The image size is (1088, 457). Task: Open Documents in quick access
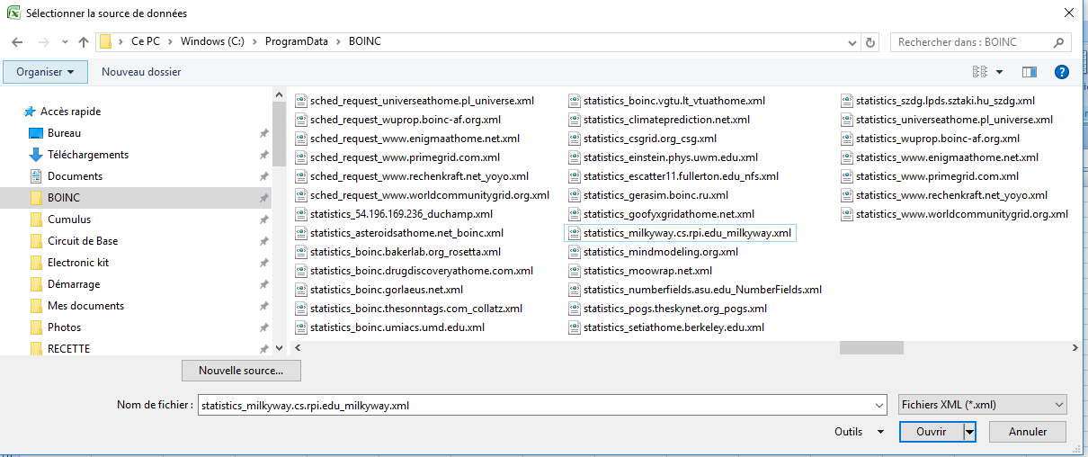pos(75,176)
